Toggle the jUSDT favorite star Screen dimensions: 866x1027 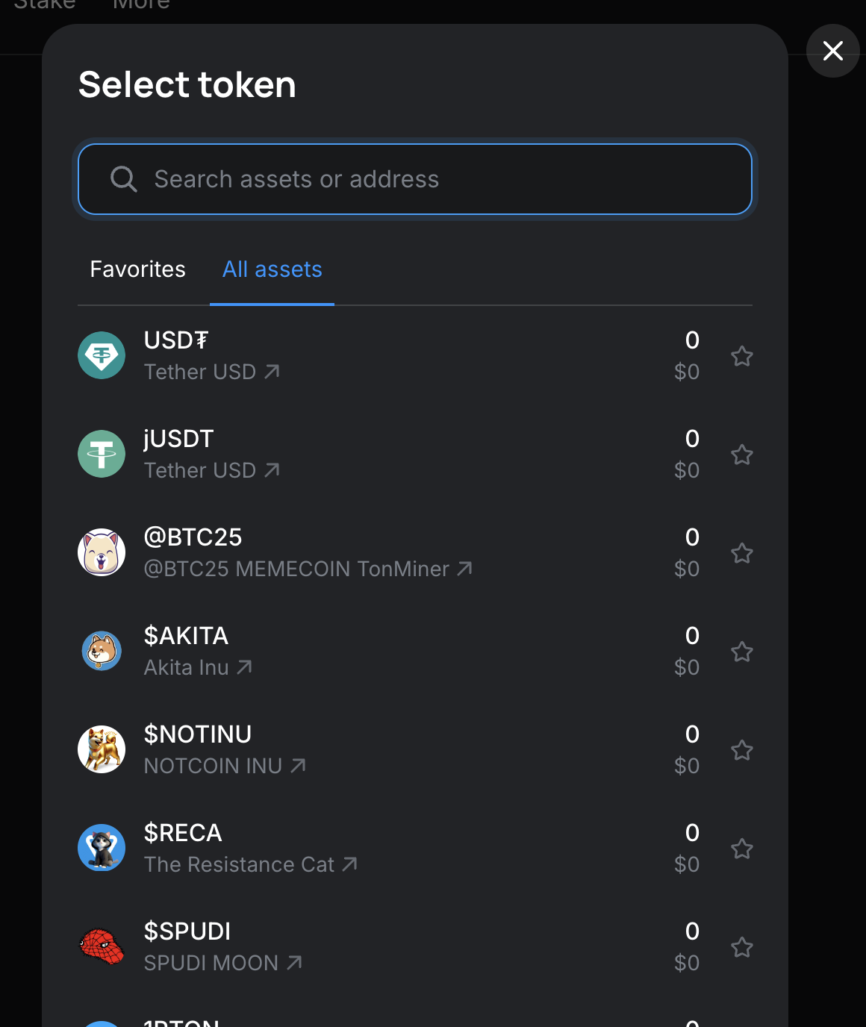coord(741,455)
